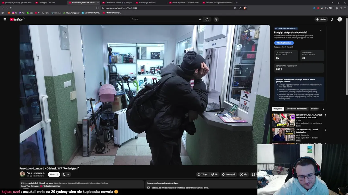The height and width of the screenshot is (195, 348).
Task: Open a new browser tab with plus
Action: (x=237, y=3)
